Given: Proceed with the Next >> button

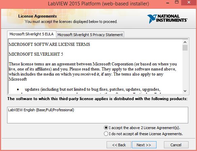Looking at the screenshot, I should click(144, 145).
